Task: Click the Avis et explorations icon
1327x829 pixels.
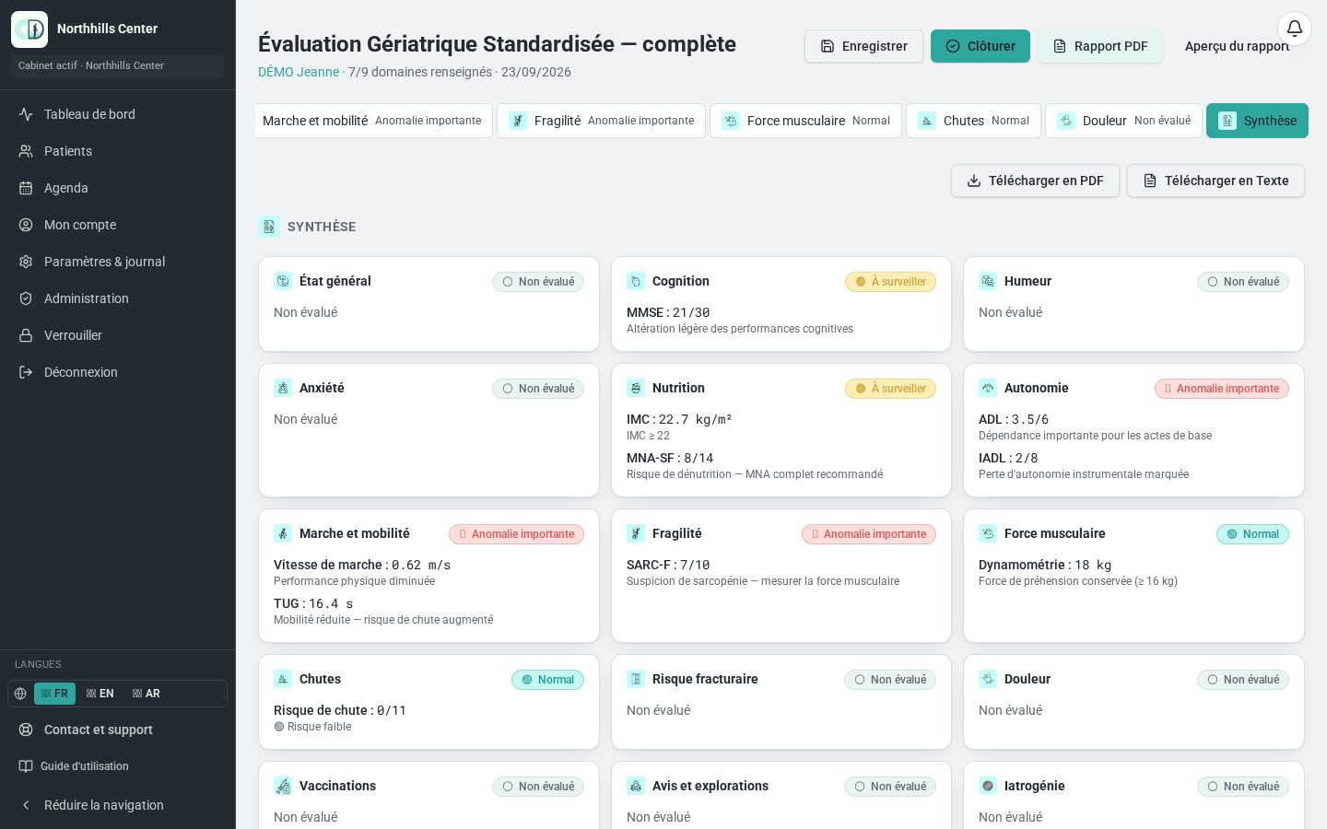Action: coord(636,786)
